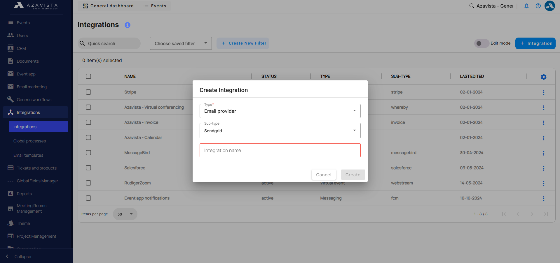Click the Theme swatch icon

(x=11, y=223)
